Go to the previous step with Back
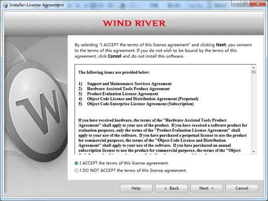The image size is (268, 201). [x=171, y=188]
